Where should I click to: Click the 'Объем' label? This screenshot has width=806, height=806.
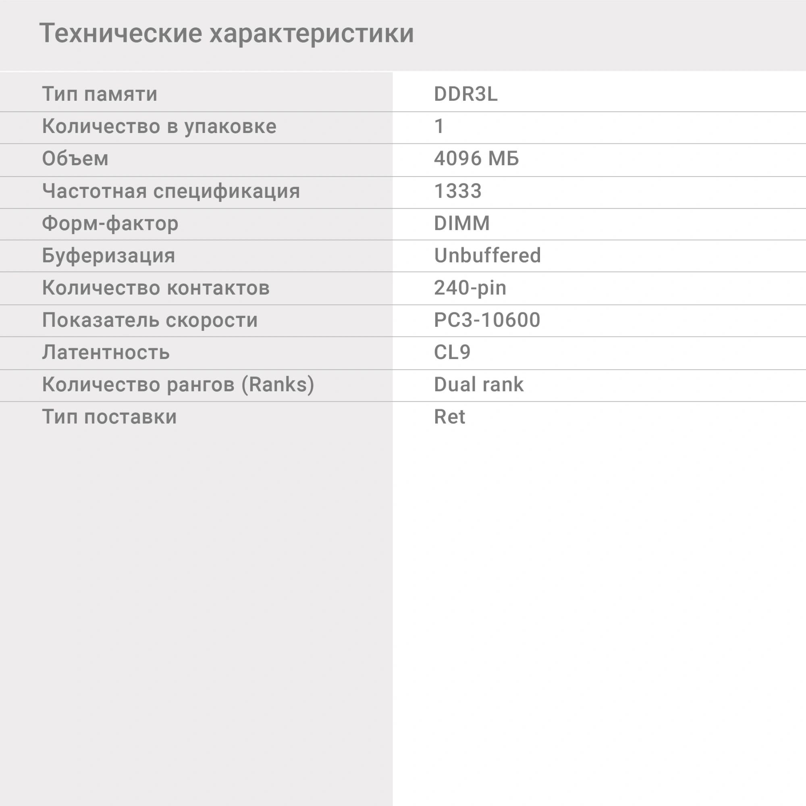click(x=75, y=158)
